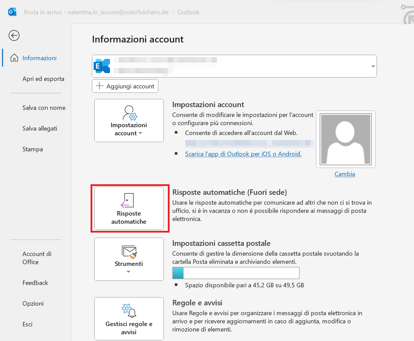The image size is (414, 341).
Task: Click the Outlook logo in title bar
Action: [12, 12]
